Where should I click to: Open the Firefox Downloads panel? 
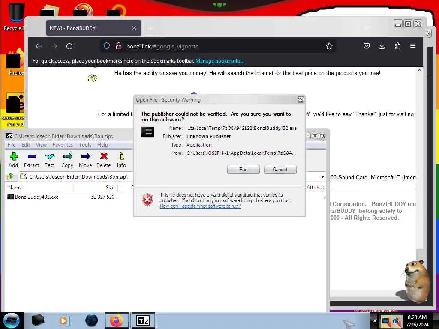pos(382,46)
